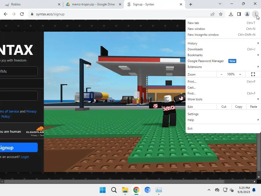Screen dimensions: 261x196
Task: Select the Signup - Syntax tab
Action: (x=154, y=4)
